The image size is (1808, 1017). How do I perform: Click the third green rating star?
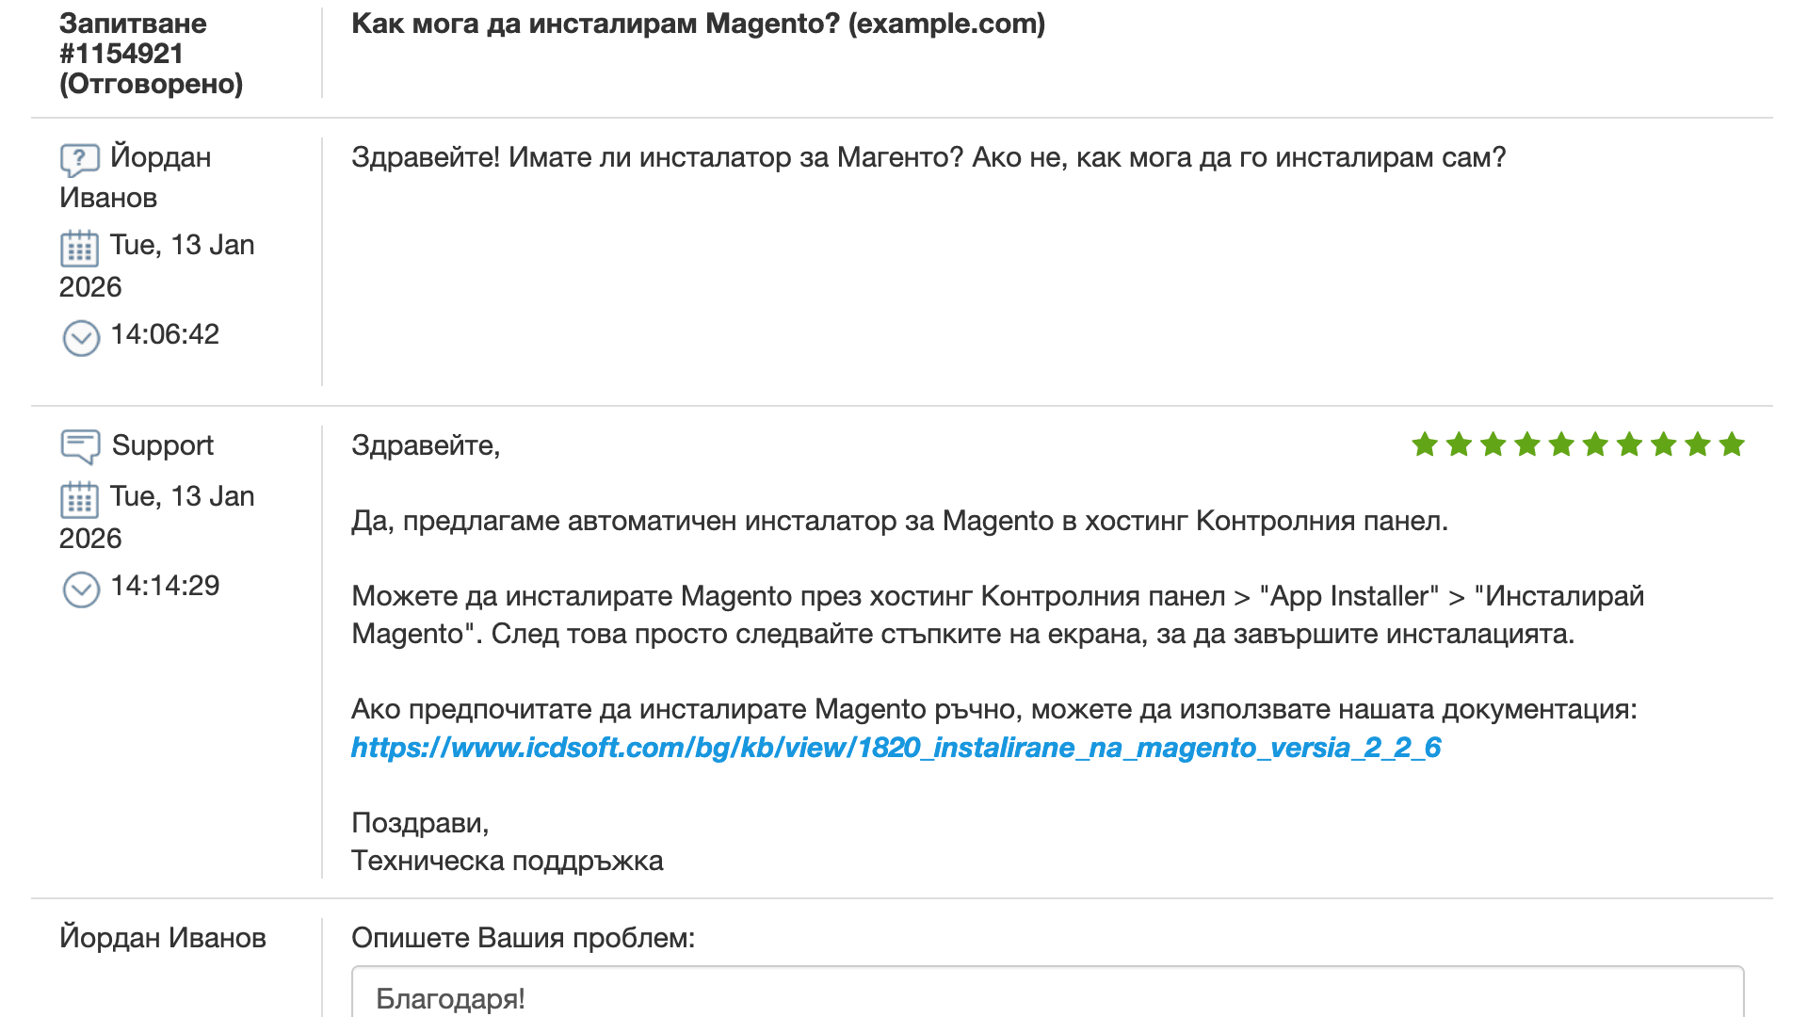(1493, 444)
